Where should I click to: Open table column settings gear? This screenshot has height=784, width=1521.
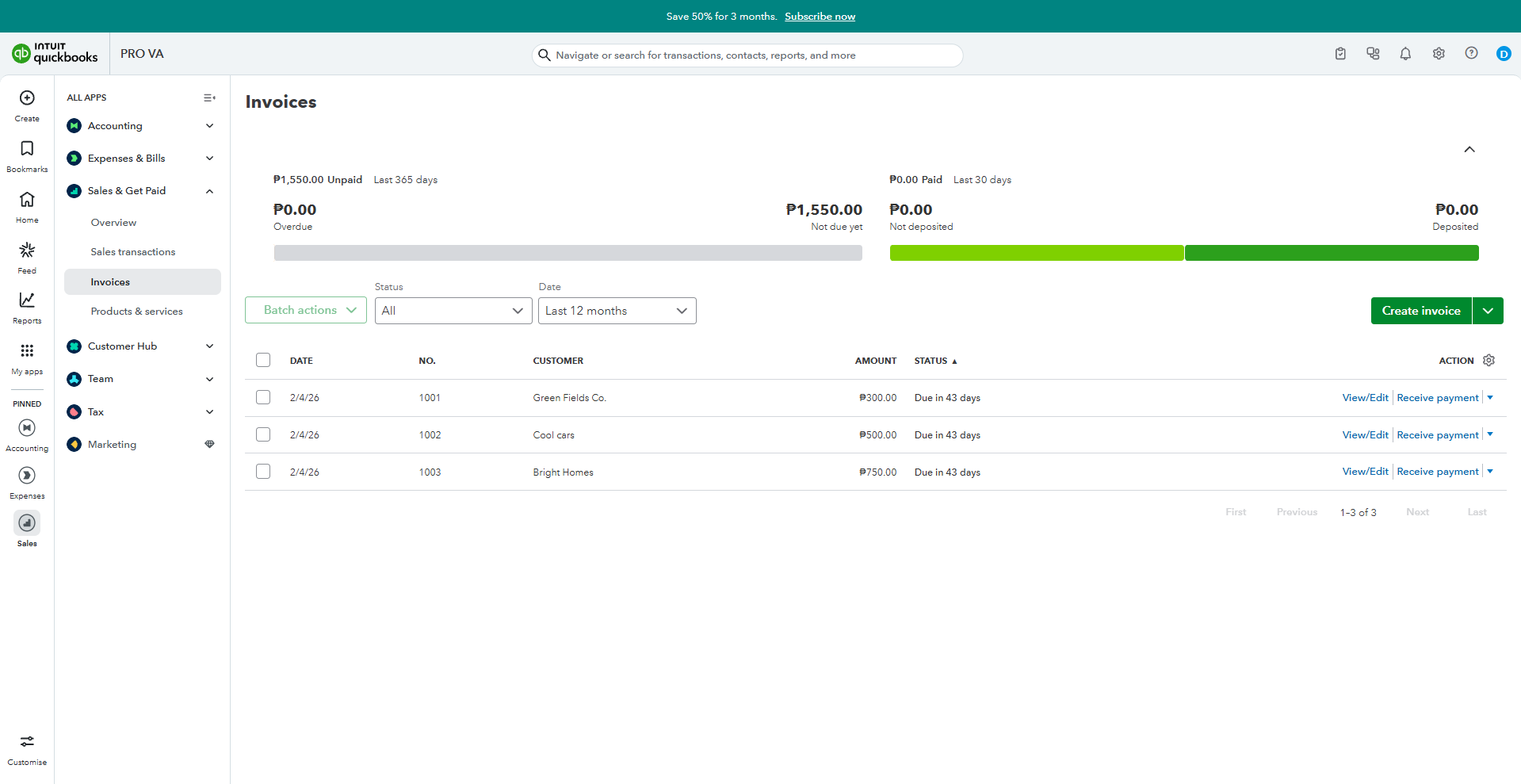(x=1489, y=360)
